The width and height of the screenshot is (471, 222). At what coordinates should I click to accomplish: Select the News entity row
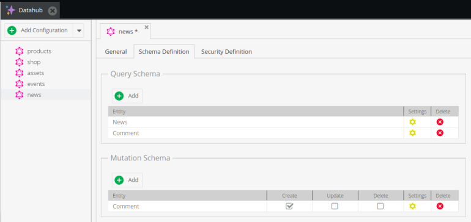(x=283, y=122)
